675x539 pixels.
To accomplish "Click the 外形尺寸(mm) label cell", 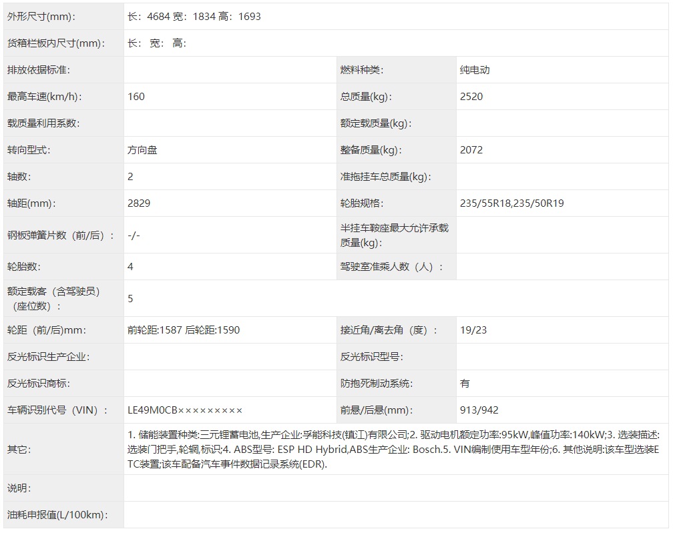I will pyautogui.click(x=41, y=17).
